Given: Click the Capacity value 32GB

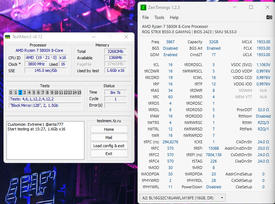Looking at the screenshot, I should tap(213, 42).
